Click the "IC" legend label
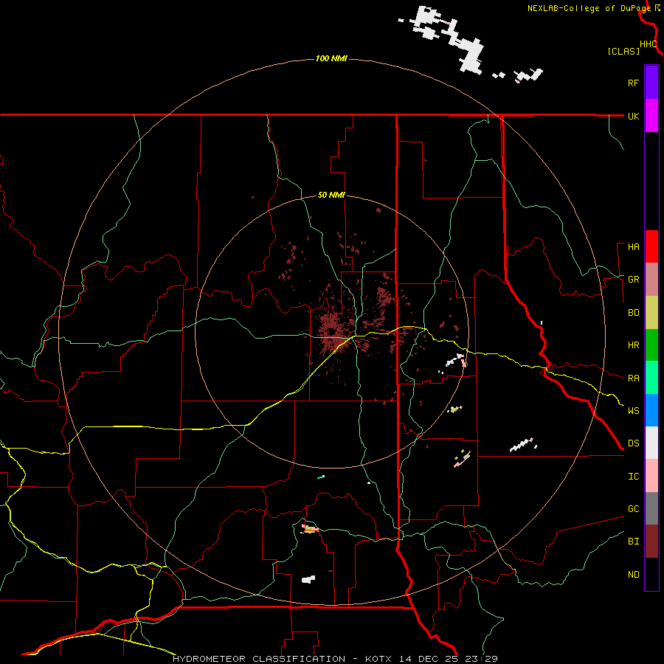Viewport: 664px width, 664px height. pos(633,477)
